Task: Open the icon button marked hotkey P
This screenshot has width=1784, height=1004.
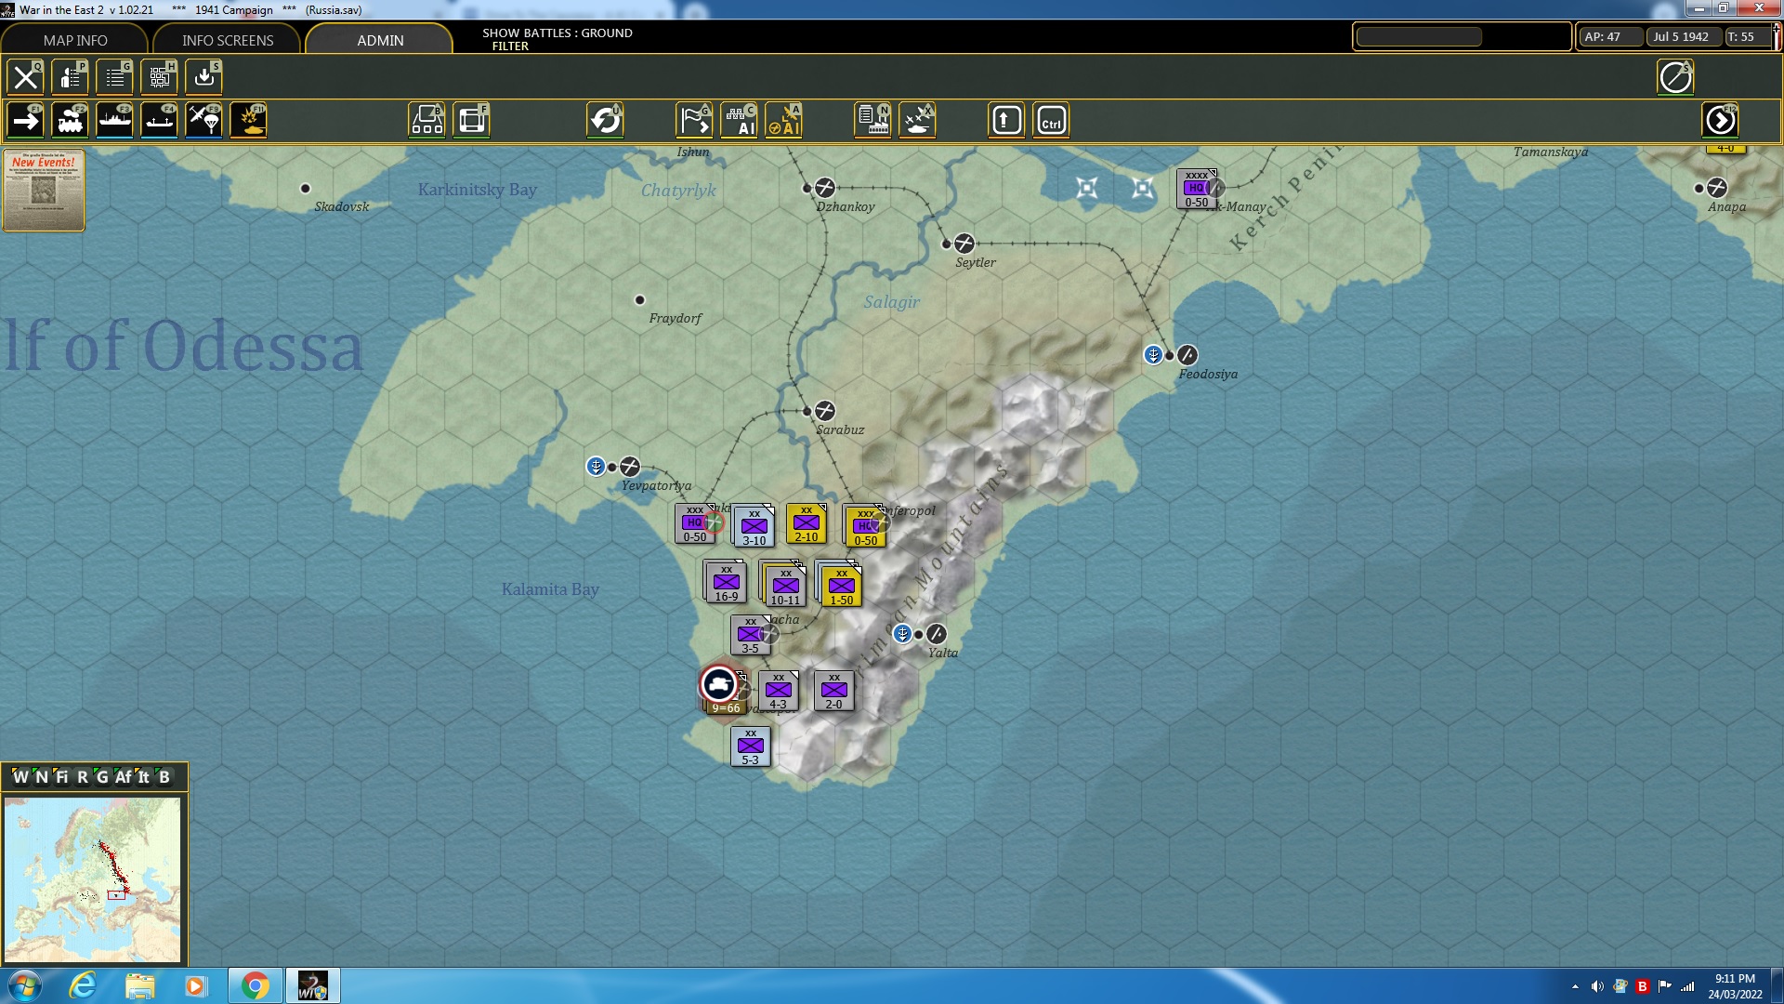Action: click(x=71, y=77)
